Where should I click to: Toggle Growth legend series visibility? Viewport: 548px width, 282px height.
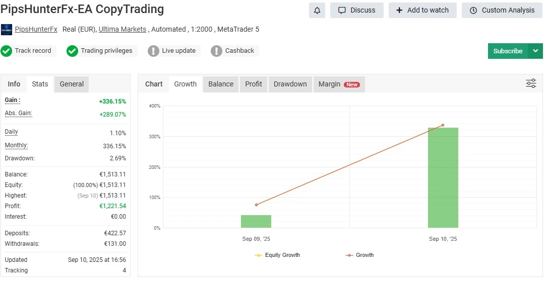pos(359,255)
